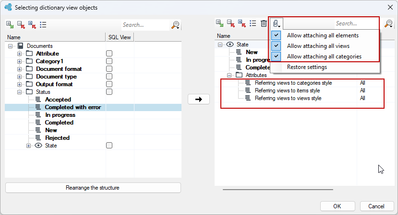Toggle SQL View checkbox for Output format
Screen dimensions: 398x215
click(109, 84)
